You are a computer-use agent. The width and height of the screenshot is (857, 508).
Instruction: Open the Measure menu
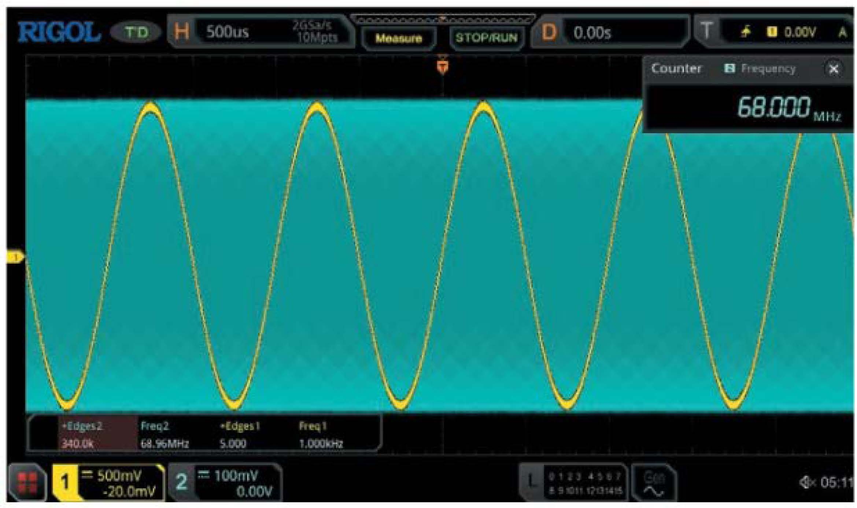click(x=398, y=38)
